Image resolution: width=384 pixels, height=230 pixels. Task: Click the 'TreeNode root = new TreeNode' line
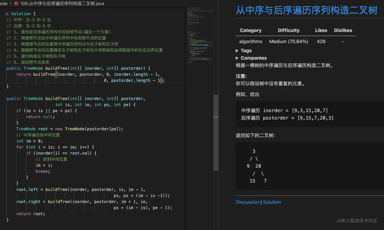point(70,129)
